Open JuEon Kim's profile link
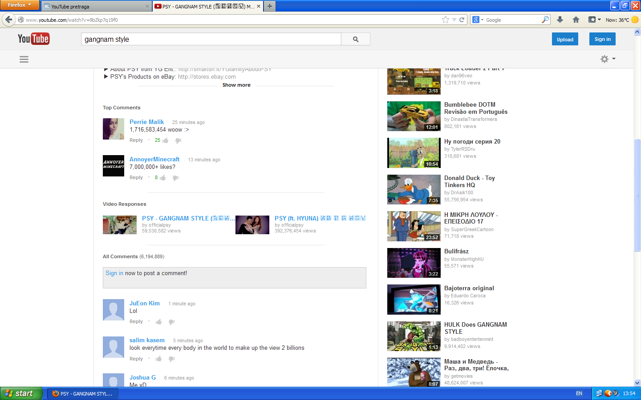The image size is (641, 400). point(145,303)
